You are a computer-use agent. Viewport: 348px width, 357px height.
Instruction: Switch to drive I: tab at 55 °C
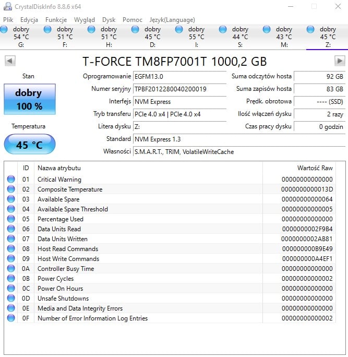[196, 37]
